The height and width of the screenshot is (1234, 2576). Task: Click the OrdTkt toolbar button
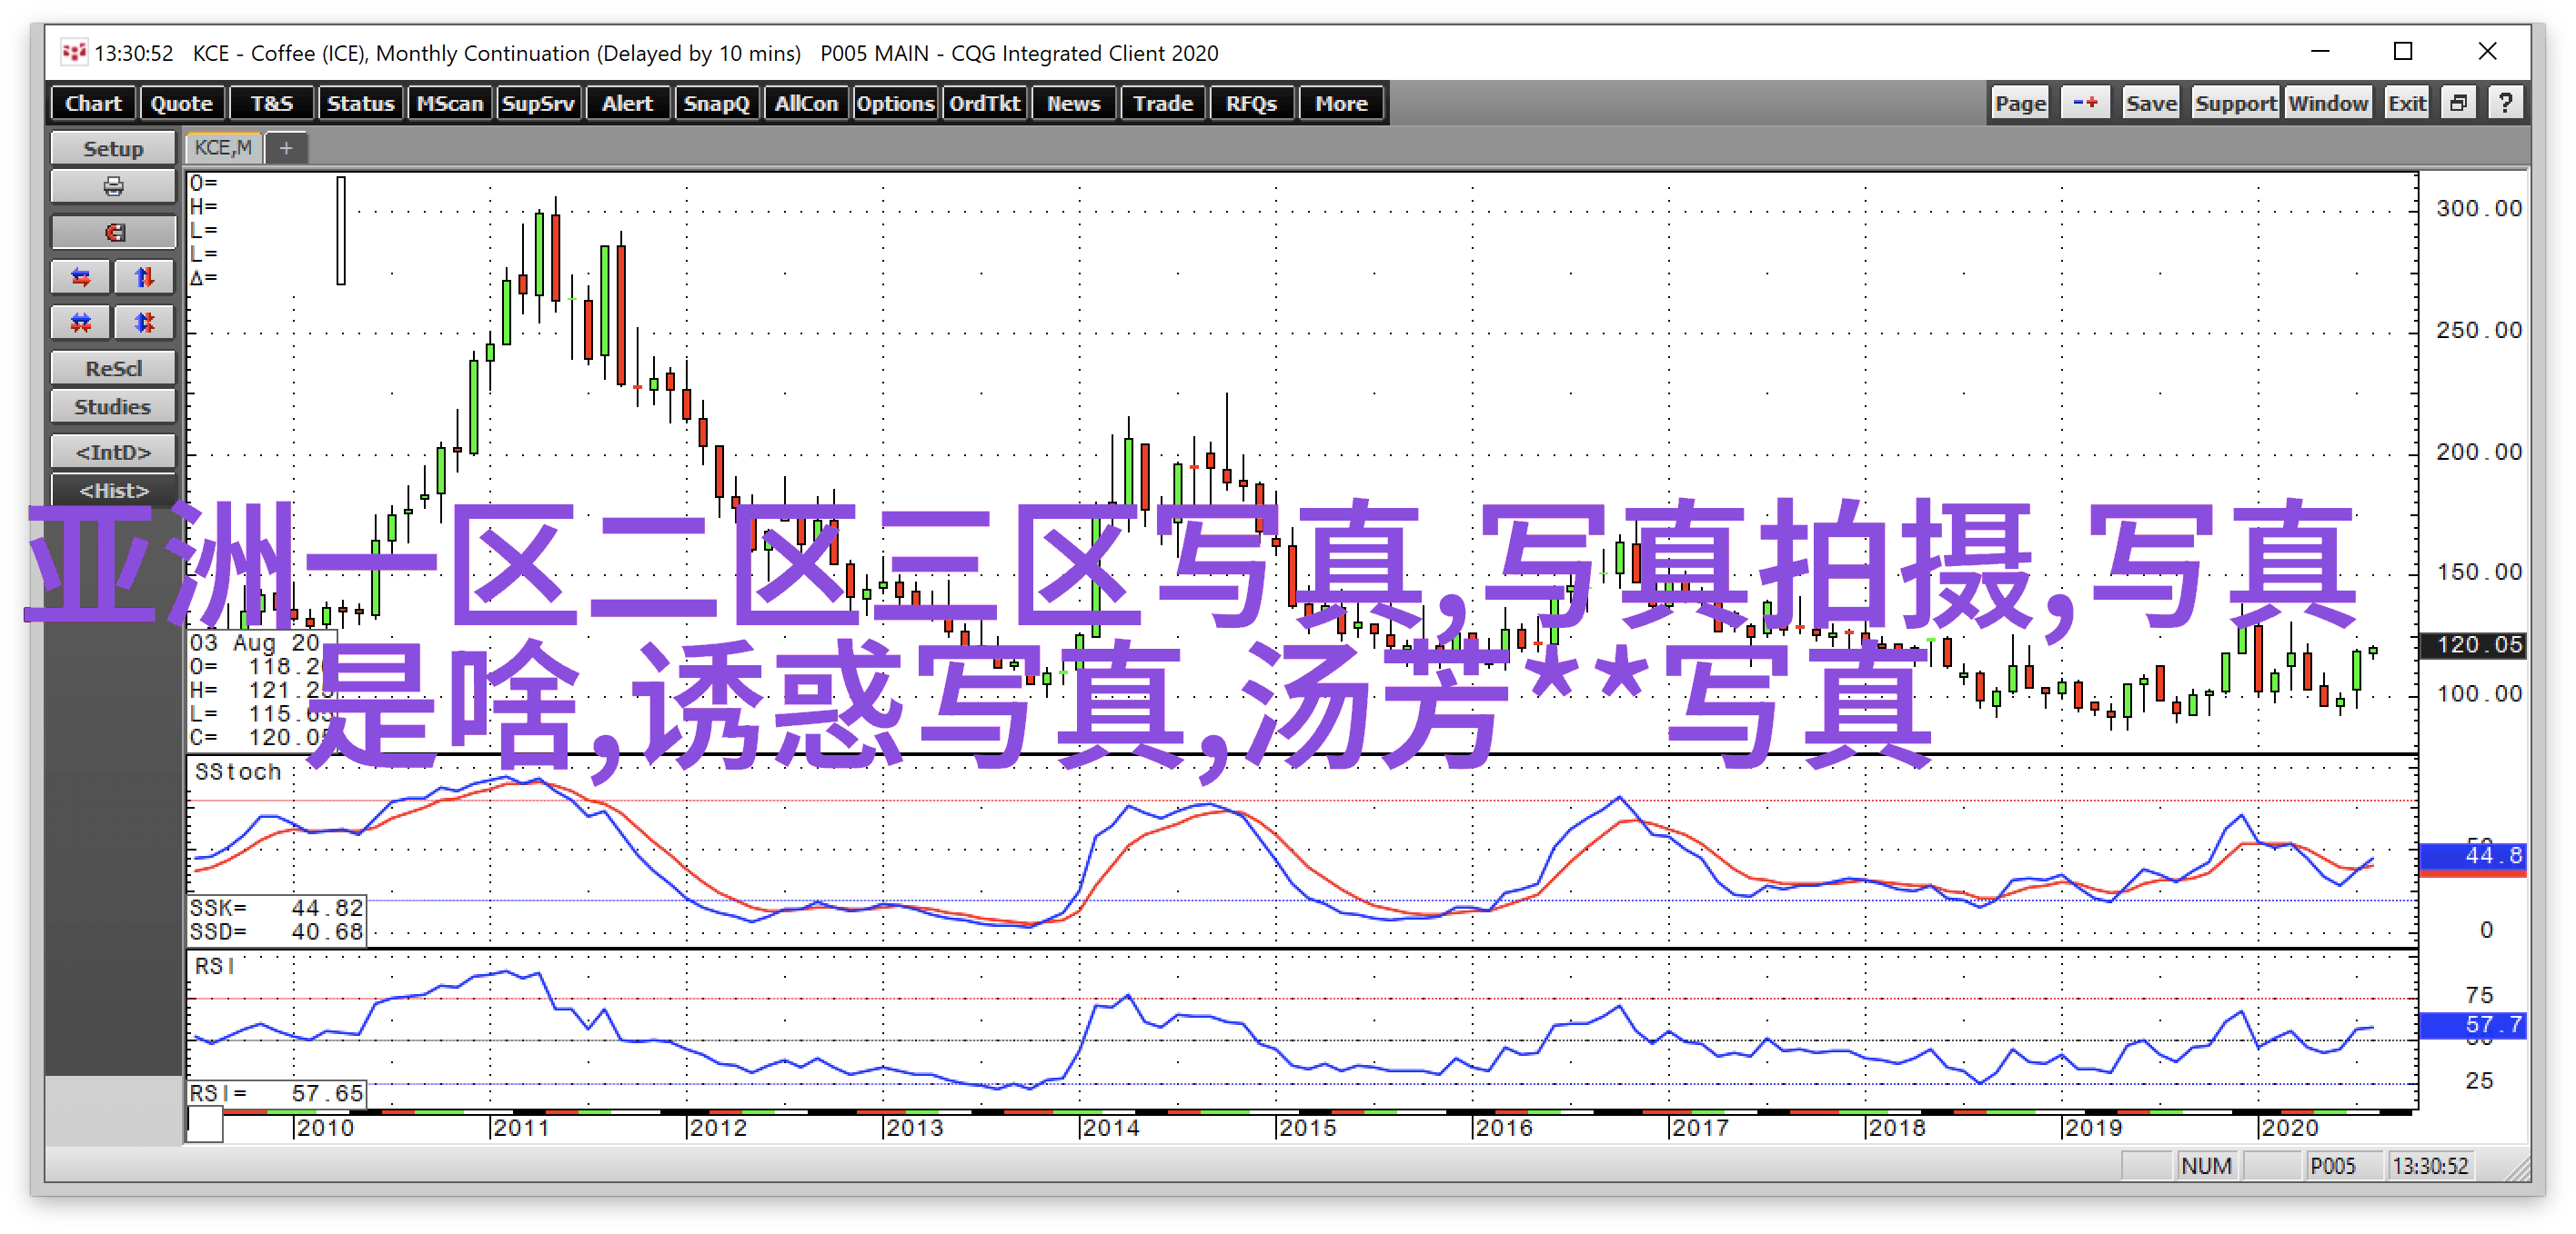pos(984,103)
